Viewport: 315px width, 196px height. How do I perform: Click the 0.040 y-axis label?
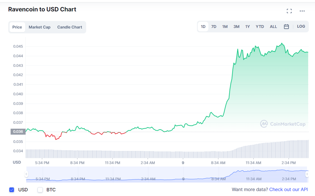point(18,94)
